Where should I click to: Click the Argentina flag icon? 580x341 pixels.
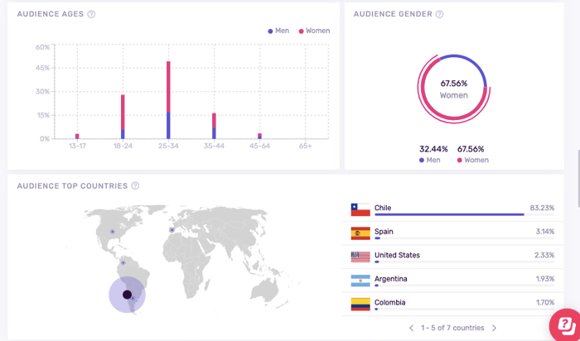pyautogui.click(x=360, y=280)
